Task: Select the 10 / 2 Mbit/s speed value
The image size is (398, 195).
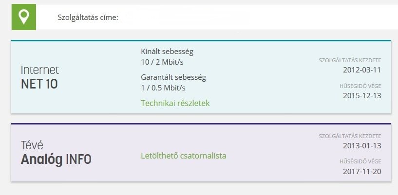Action: (162, 62)
